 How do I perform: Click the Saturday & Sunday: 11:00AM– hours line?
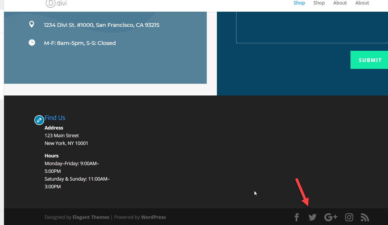77,179
